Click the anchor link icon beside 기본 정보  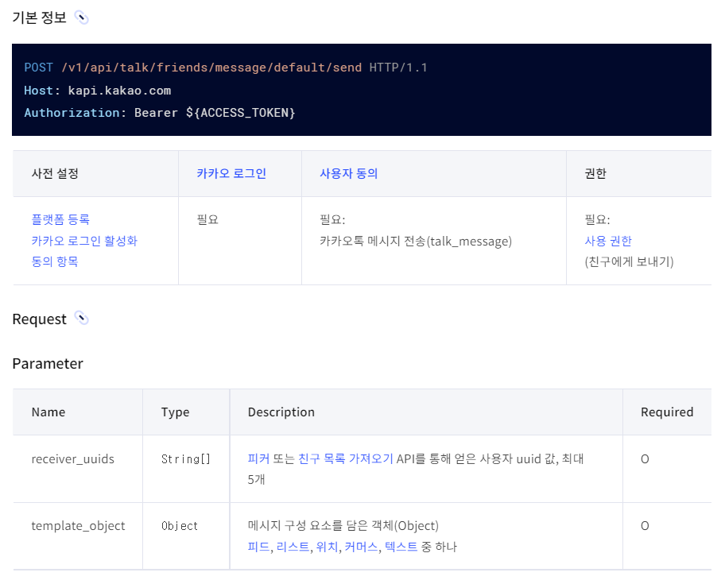click(82, 17)
